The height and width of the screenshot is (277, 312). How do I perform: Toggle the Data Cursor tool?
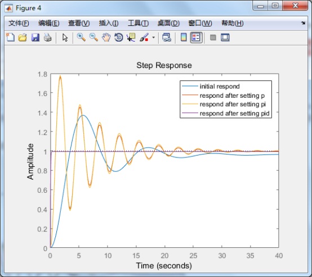click(131, 37)
